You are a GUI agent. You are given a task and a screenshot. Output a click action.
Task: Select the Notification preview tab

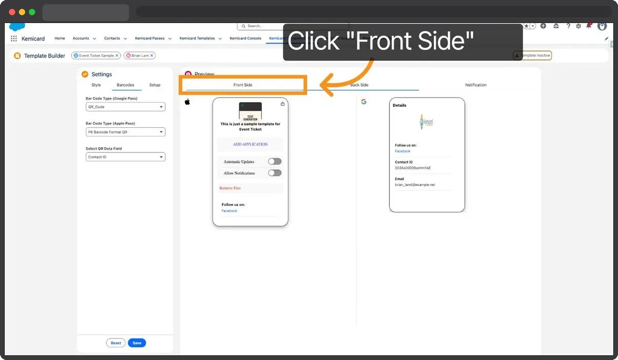pos(476,85)
